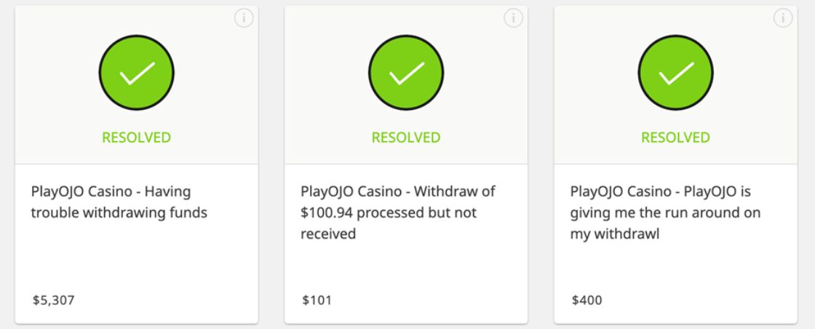Click empty body area of the $101 card
This screenshot has width=815, height=329.
406,268
